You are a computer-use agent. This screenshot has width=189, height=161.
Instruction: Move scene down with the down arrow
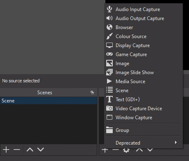41,150
